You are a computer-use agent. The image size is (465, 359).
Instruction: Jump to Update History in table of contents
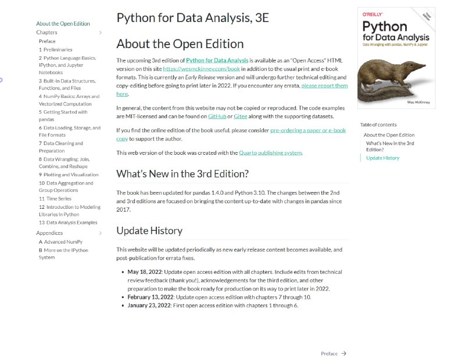383,158
